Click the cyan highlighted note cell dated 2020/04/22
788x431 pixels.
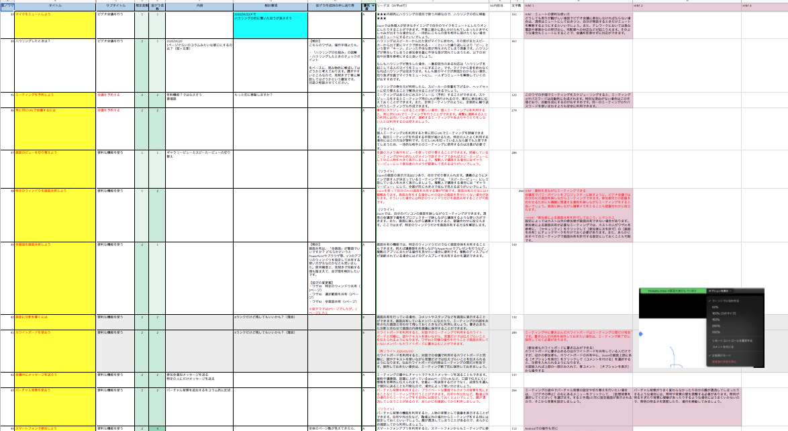270,24
